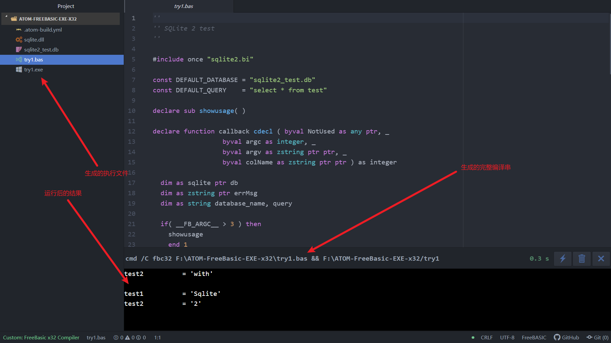
Task: Click the 1:1 cursor position indicator
Action: tap(158, 337)
